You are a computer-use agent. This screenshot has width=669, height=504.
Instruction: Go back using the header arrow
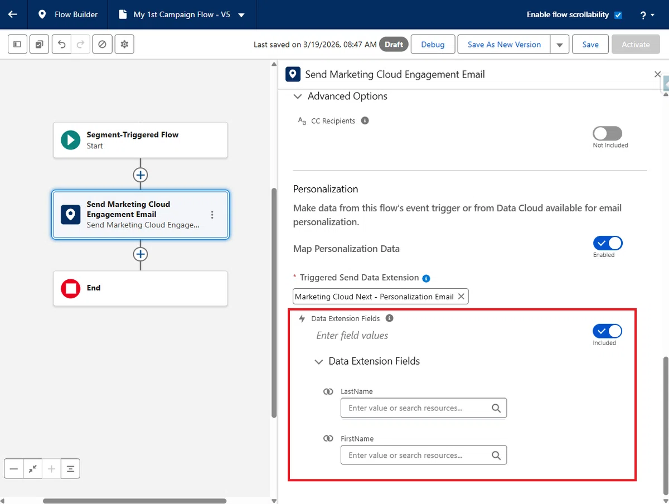click(13, 14)
